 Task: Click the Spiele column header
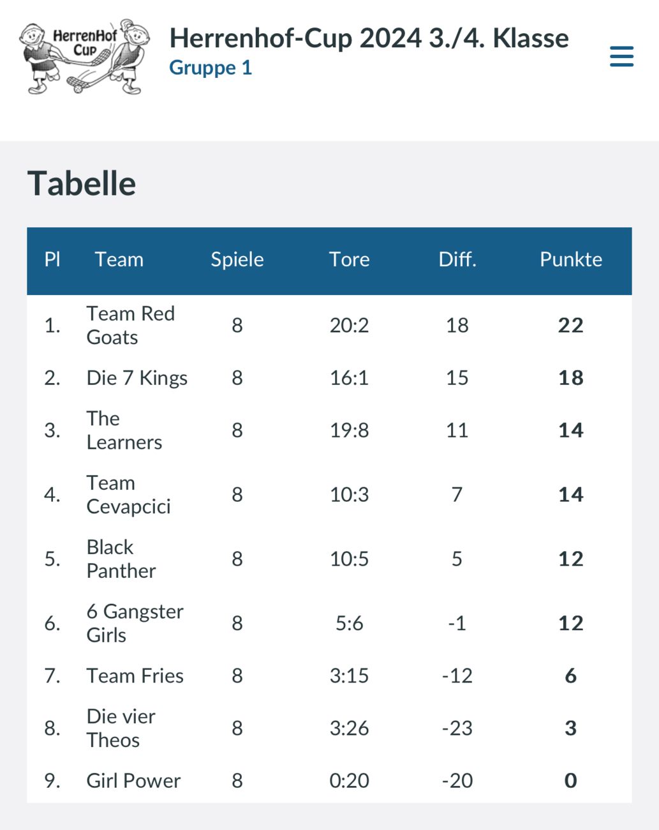tap(237, 260)
